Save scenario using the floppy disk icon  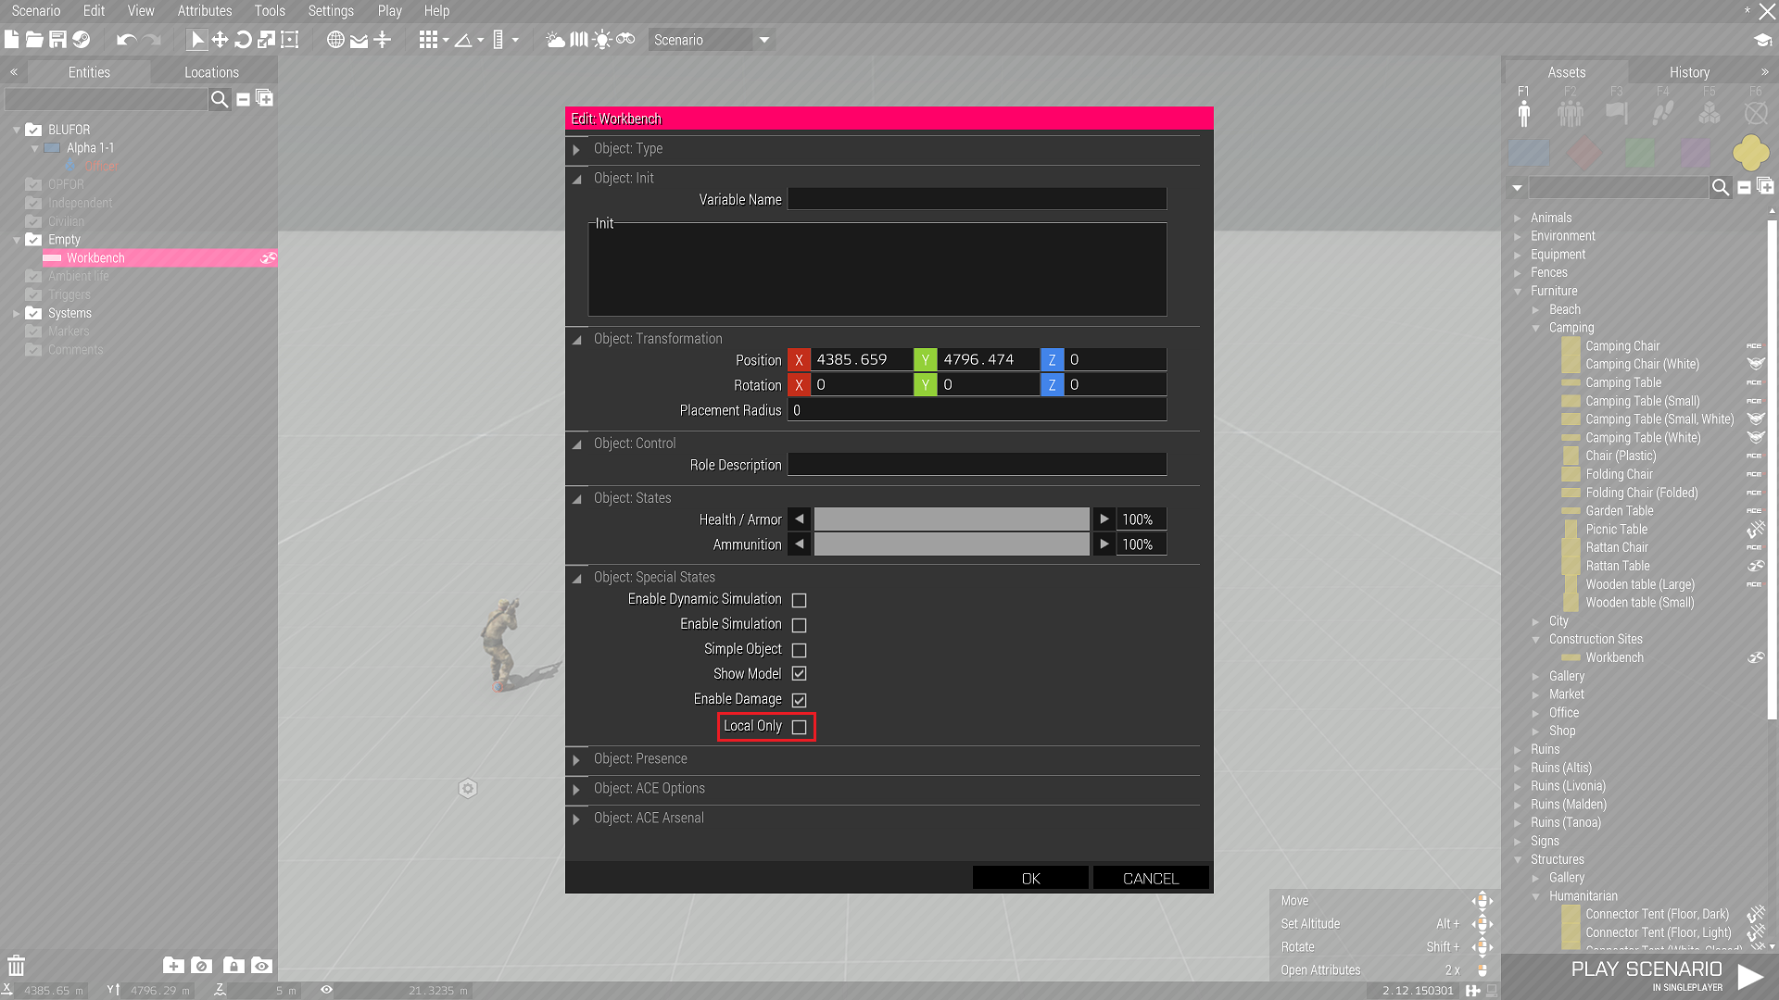[x=57, y=40]
